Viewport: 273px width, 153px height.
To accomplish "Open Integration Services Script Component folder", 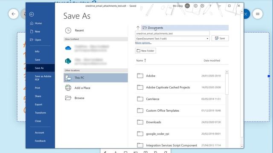I will [180, 145].
